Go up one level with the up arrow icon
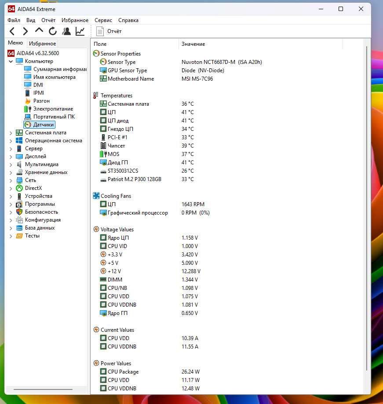 pos(39,30)
